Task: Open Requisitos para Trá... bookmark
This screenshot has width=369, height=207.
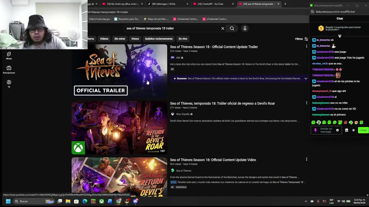Action: point(127,19)
